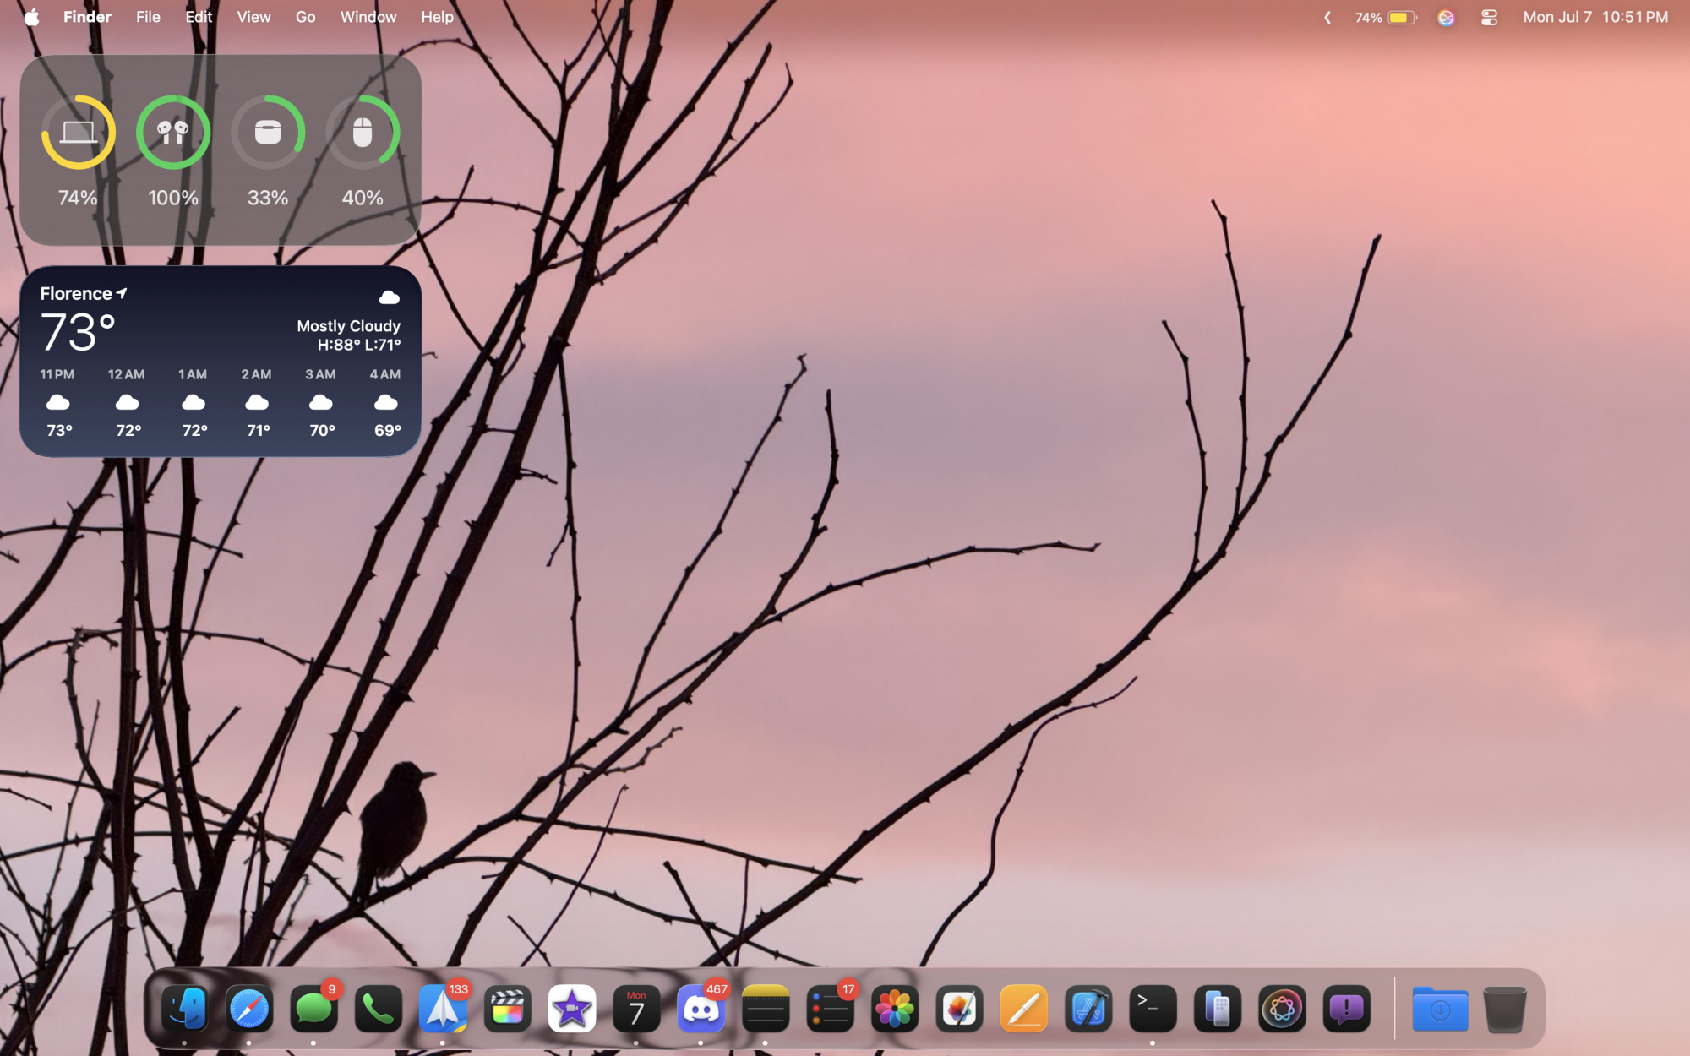The height and width of the screenshot is (1056, 1690).
Task: Open the Apple menu
Action: [x=32, y=17]
